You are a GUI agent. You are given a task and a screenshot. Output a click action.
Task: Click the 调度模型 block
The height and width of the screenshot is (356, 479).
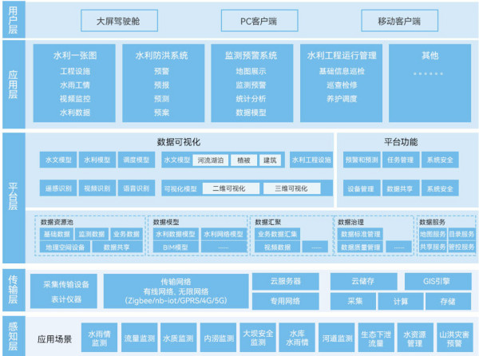coord(137,160)
